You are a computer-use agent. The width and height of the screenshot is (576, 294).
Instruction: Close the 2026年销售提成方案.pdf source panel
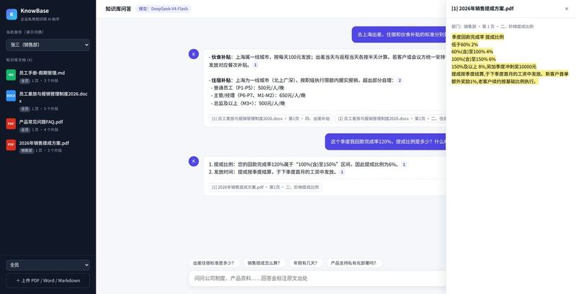(566, 9)
